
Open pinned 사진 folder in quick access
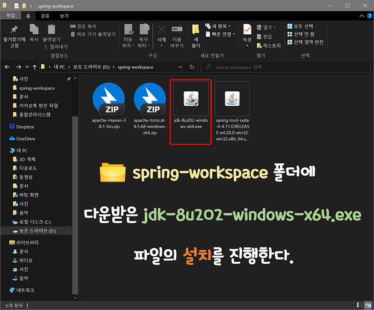(x=20, y=79)
